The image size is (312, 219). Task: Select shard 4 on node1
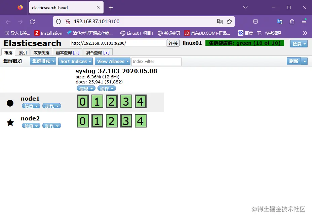pyautogui.click(x=141, y=101)
